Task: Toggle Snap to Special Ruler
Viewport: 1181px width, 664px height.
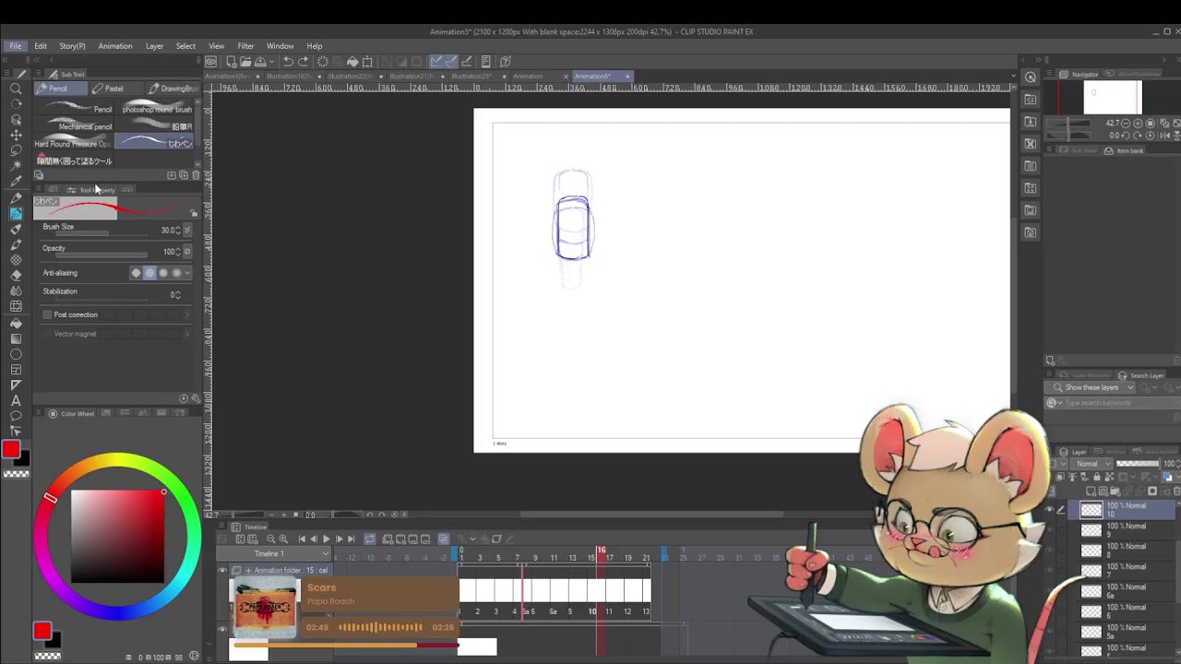Action: pyautogui.click(x=451, y=62)
